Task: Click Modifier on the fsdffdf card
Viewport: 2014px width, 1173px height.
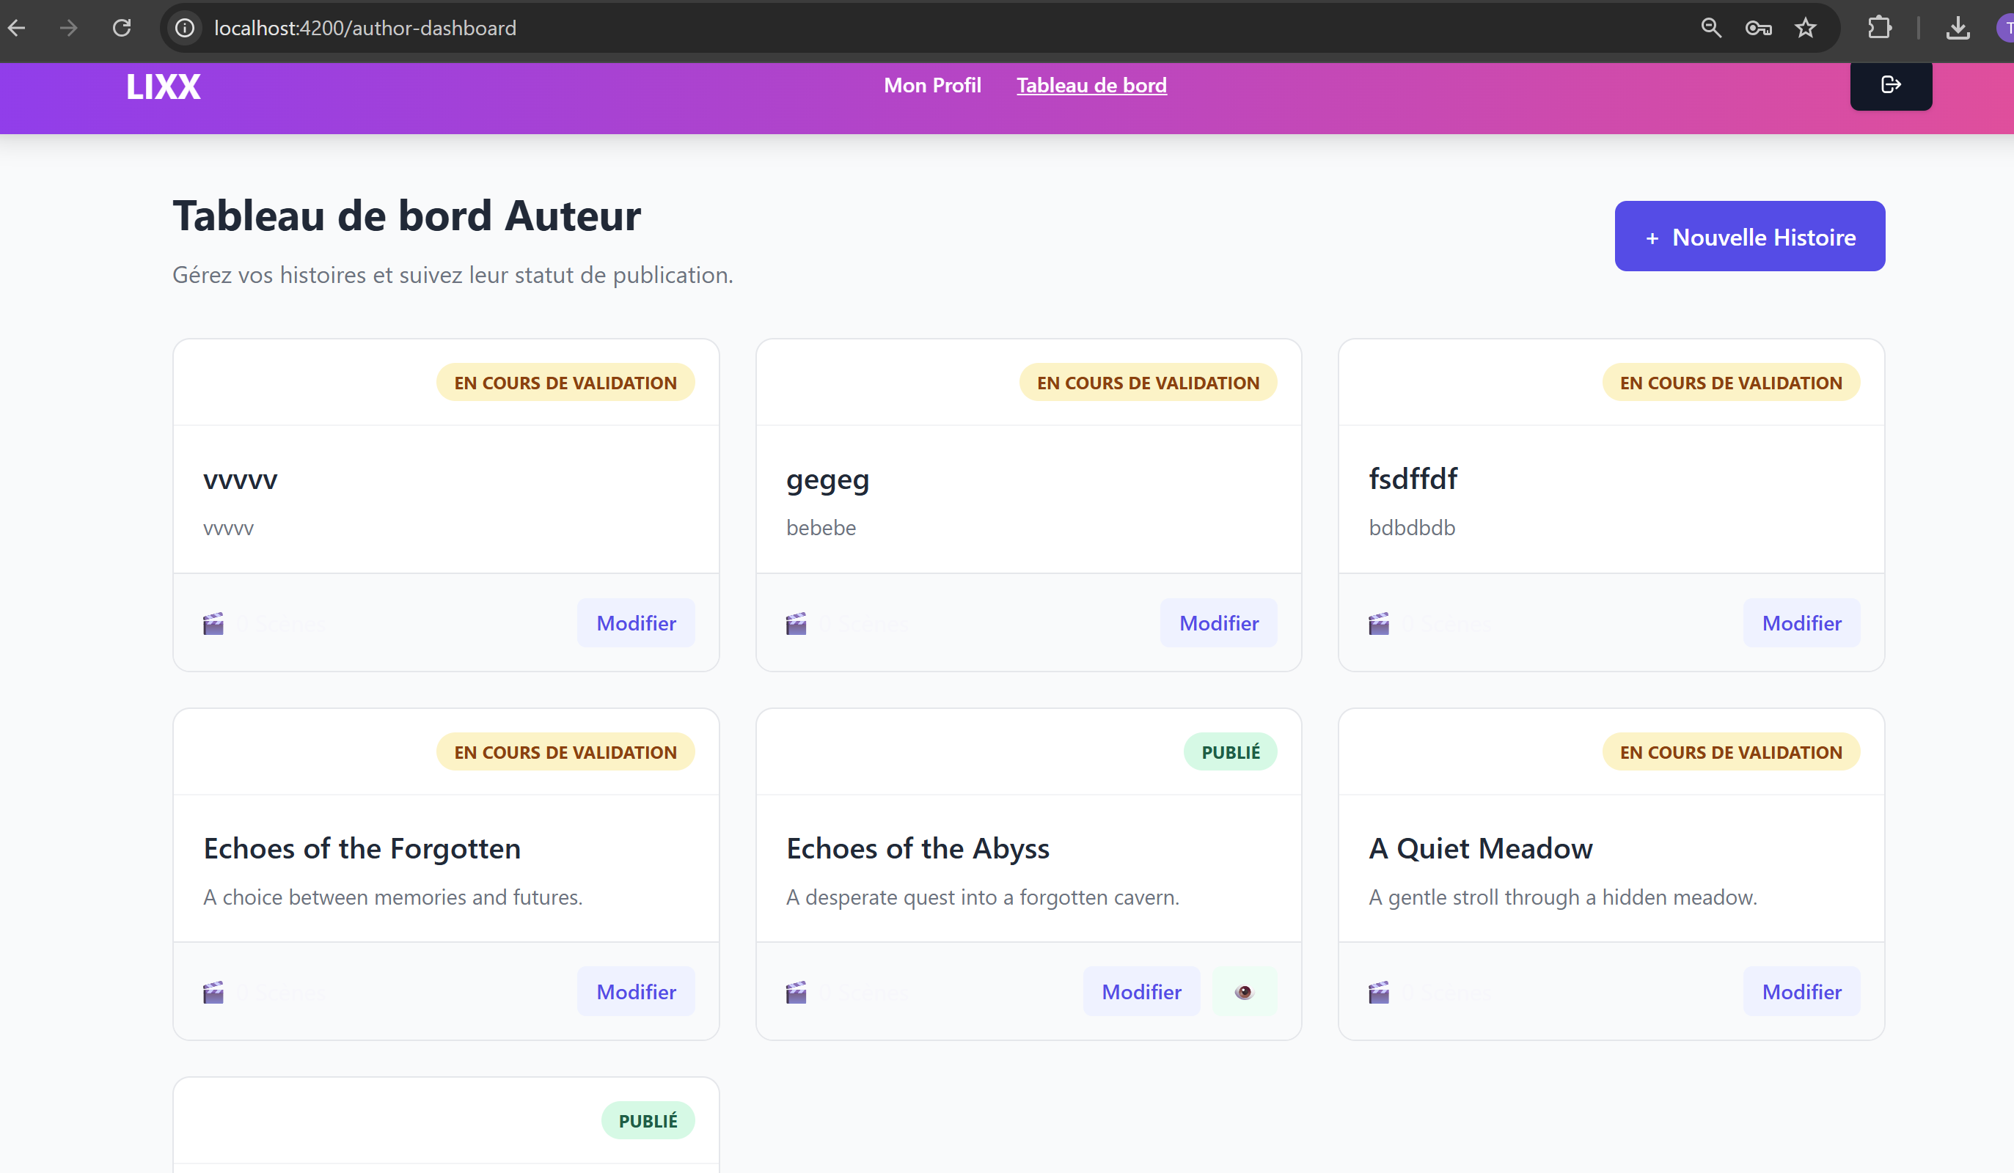Action: [x=1801, y=622]
